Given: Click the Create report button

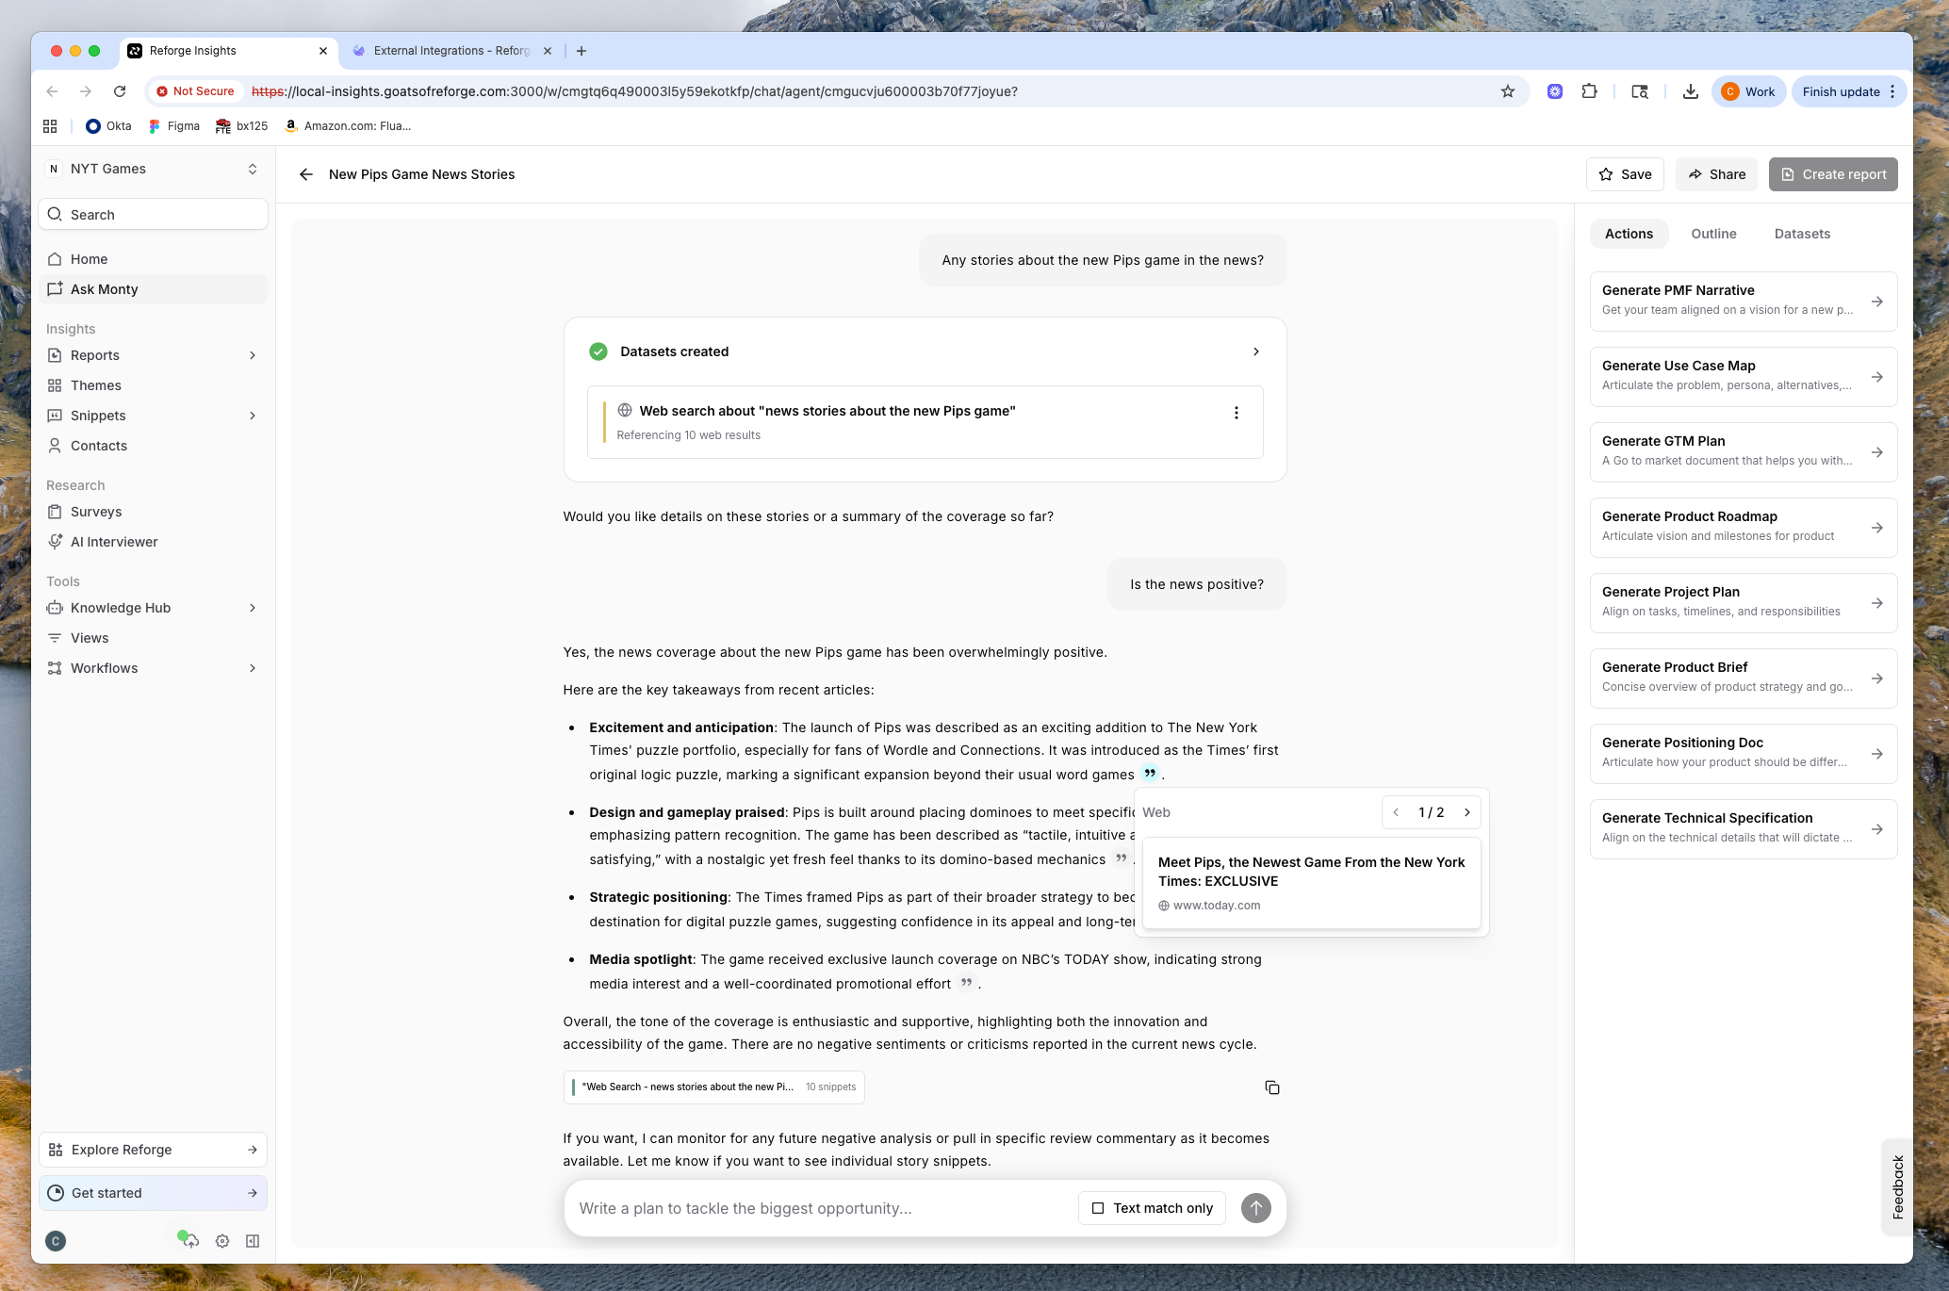Looking at the screenshot, I should (1832, 174).
